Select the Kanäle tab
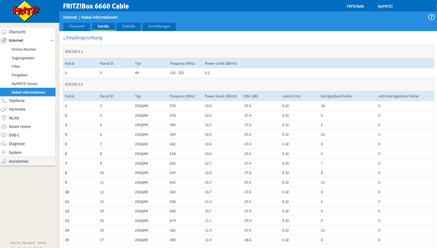 coord(103,26)
